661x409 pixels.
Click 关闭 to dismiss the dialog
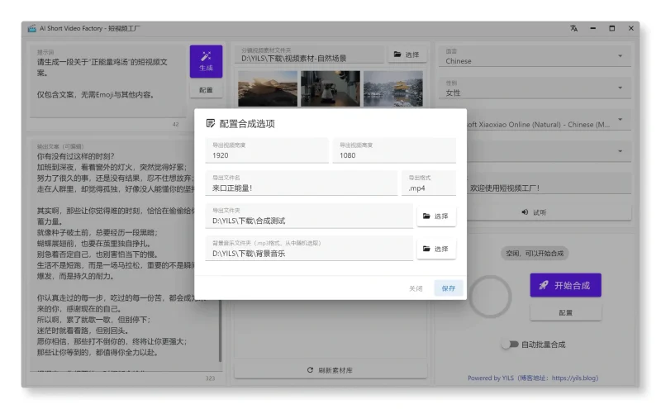(416, 288)
